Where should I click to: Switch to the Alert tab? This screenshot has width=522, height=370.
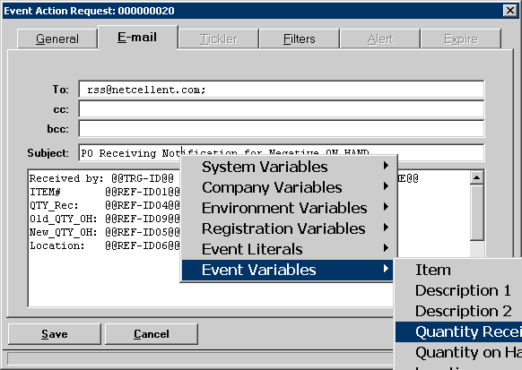[x=380, y=39]
